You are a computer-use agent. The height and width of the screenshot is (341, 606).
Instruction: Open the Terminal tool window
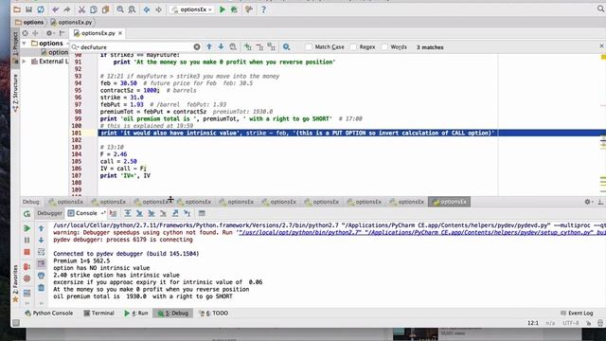(98, 313)
